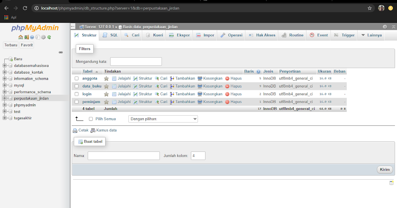
Task: Mark the login table as favorite via star
Action: click(x=106, y=94)
